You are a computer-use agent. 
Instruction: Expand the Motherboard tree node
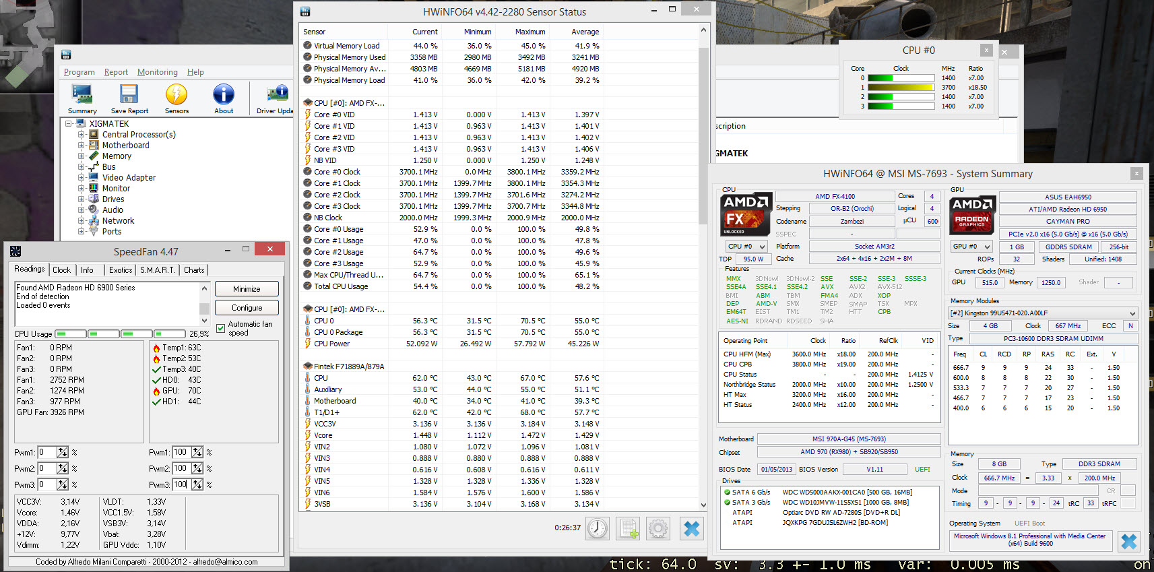81,146
